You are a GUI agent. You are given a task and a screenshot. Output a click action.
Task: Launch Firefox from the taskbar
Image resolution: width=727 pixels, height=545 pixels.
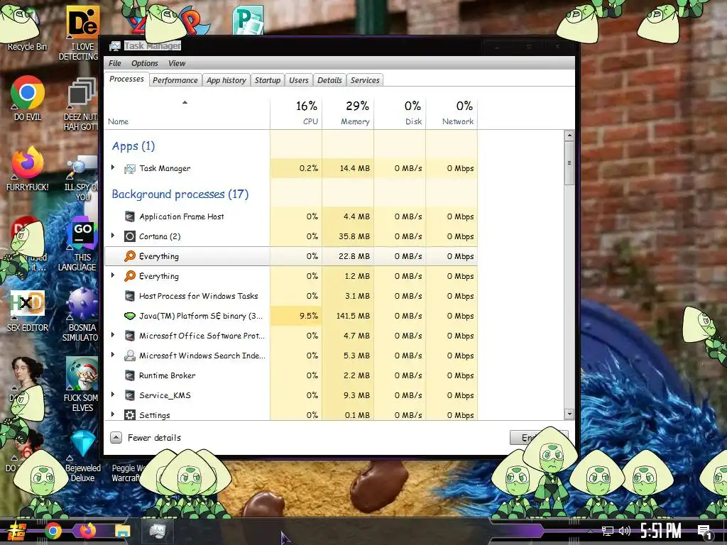coord(87,531)
